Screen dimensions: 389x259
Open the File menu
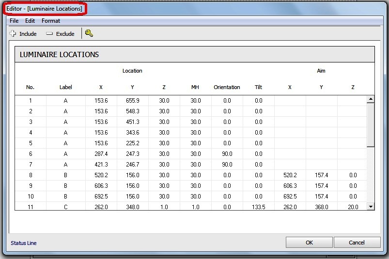point(14,21)
